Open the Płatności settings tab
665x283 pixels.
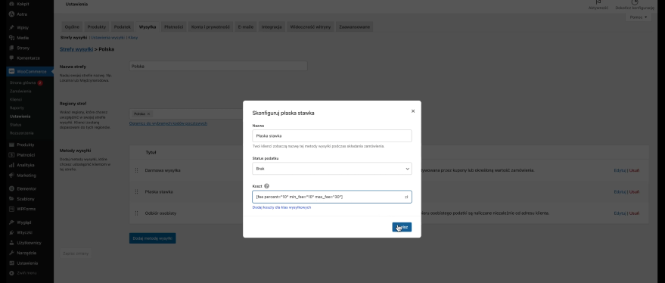pyautogui.click(x=174, y=26)
